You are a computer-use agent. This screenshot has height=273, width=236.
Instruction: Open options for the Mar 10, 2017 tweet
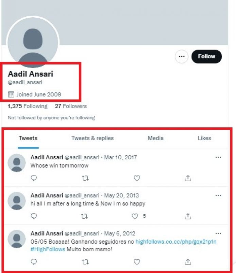[x=218, y=157]
